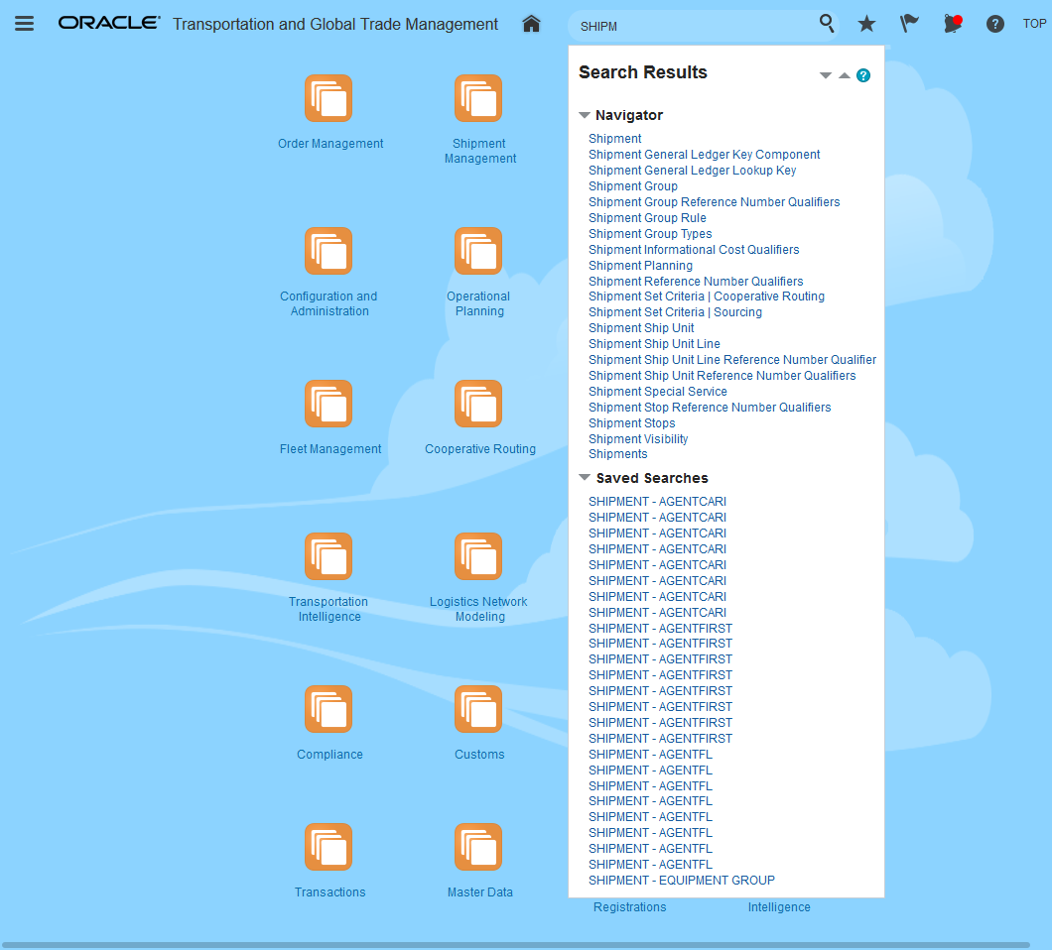Open the Shipment Special Service link
This screenshot has width=1052, height=950.
tap(657, 392)
